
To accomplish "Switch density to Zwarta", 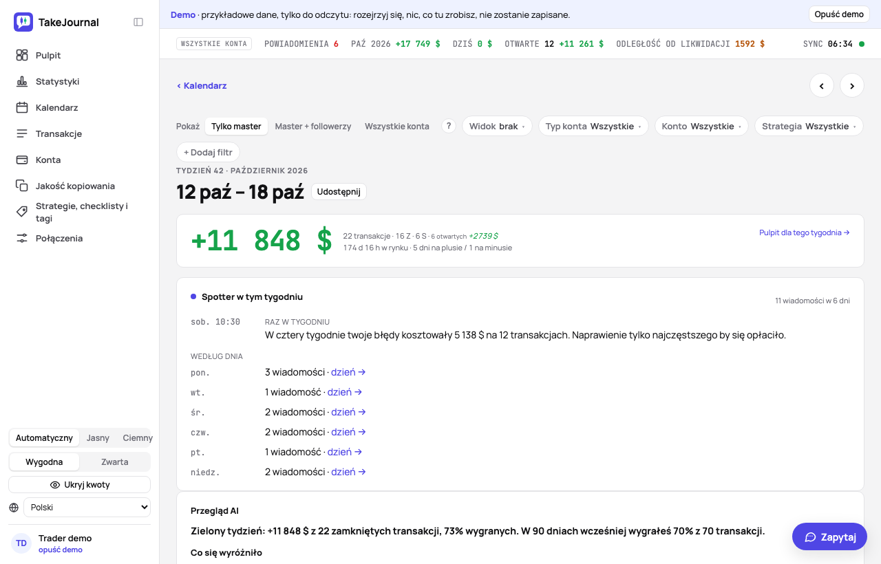I will pos(114,462).
